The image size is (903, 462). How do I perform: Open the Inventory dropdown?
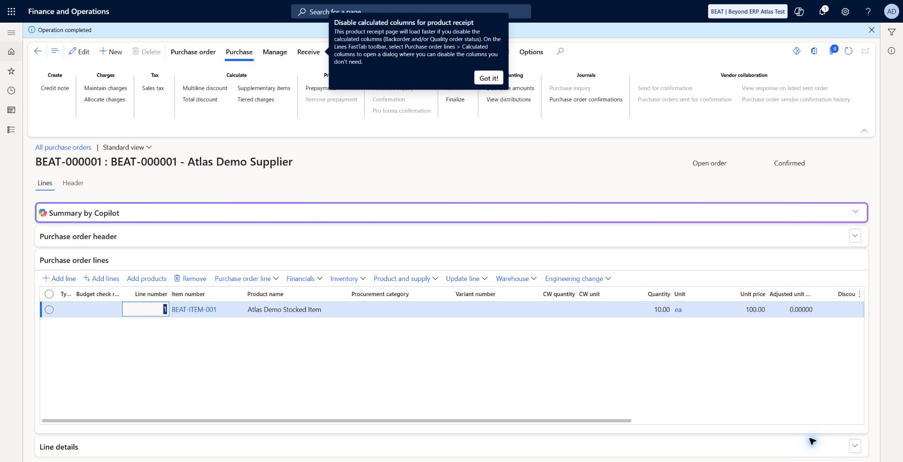348,279
